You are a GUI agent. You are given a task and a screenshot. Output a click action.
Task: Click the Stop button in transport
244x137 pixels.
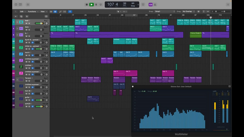click(87, 5)
